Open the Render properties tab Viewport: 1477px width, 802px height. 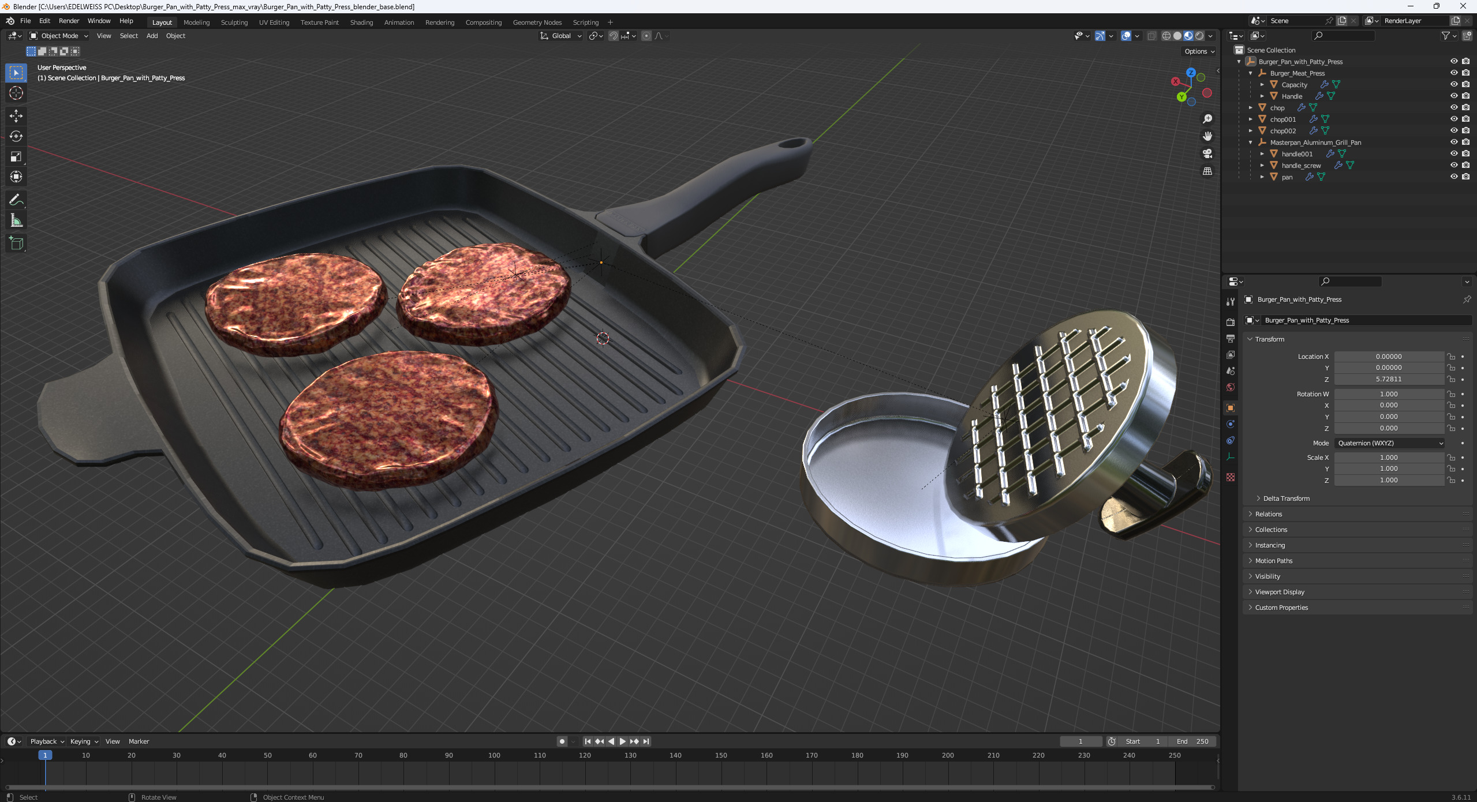coord(1231,323)
